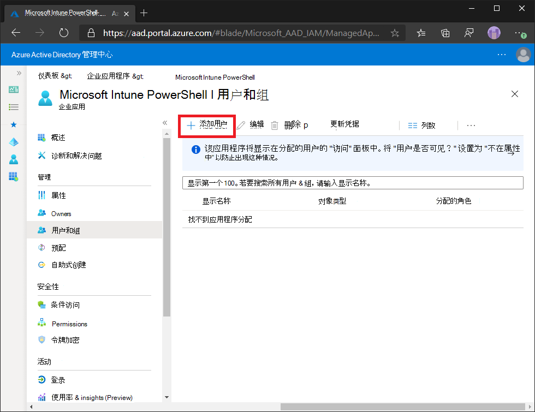The height and width of the screenshot is (412, 535).
Task: Sort by 显示名称 column header
Action: click(x=216, y=201)
